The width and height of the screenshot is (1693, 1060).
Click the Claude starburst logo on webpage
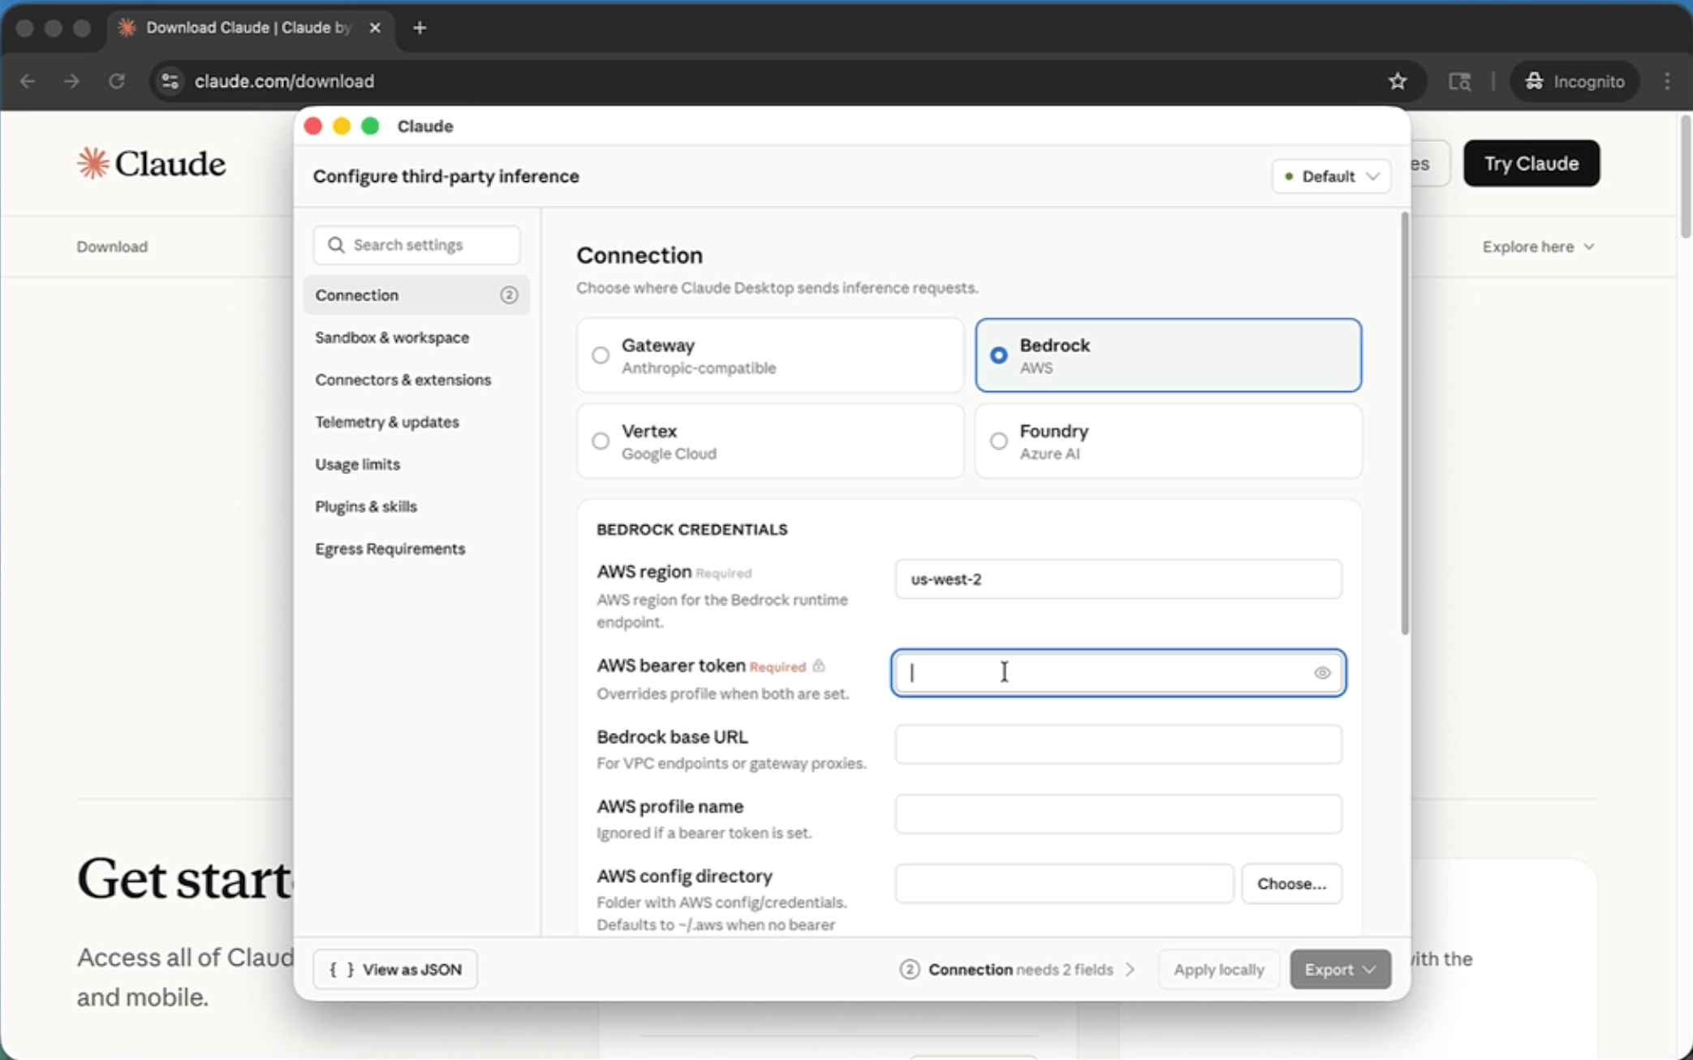tap(93, 163)
